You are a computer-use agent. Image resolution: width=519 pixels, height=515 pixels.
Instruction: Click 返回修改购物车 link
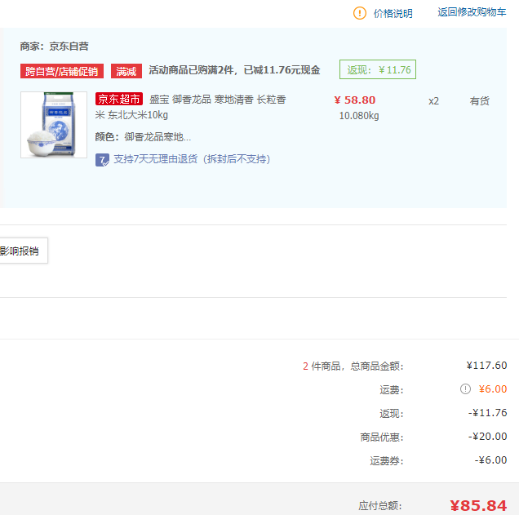pyautogui.click(x=472, y=12)
